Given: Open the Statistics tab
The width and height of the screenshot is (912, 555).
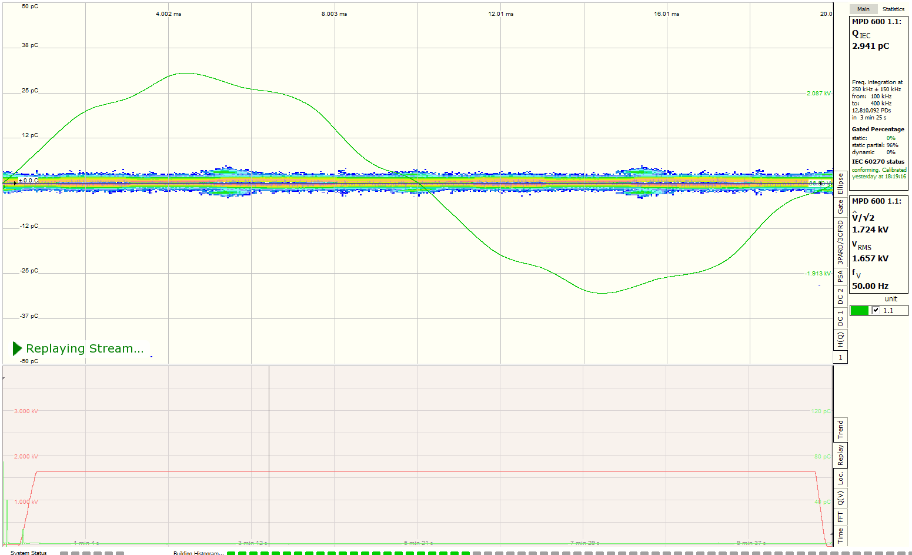Looking at the screenshot, I should [893, 9].
